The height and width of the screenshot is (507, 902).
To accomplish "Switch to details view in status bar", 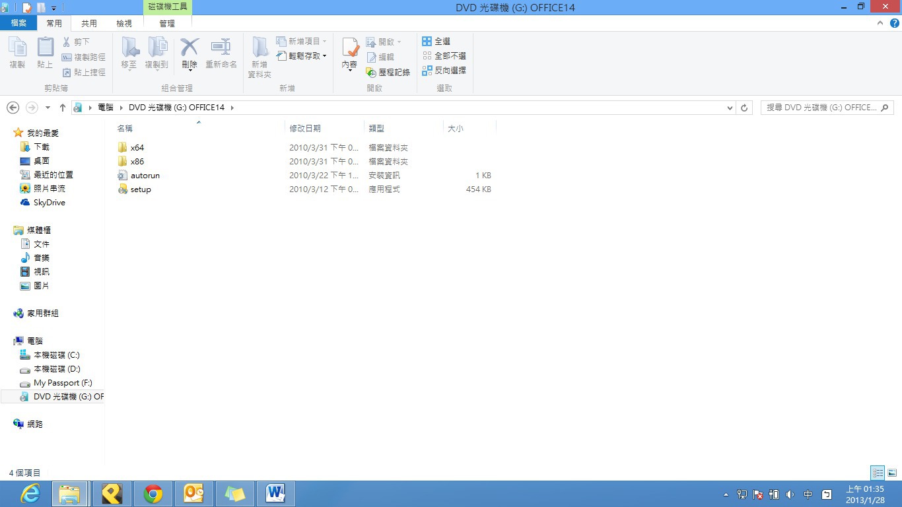I will (x=878, y=473).
